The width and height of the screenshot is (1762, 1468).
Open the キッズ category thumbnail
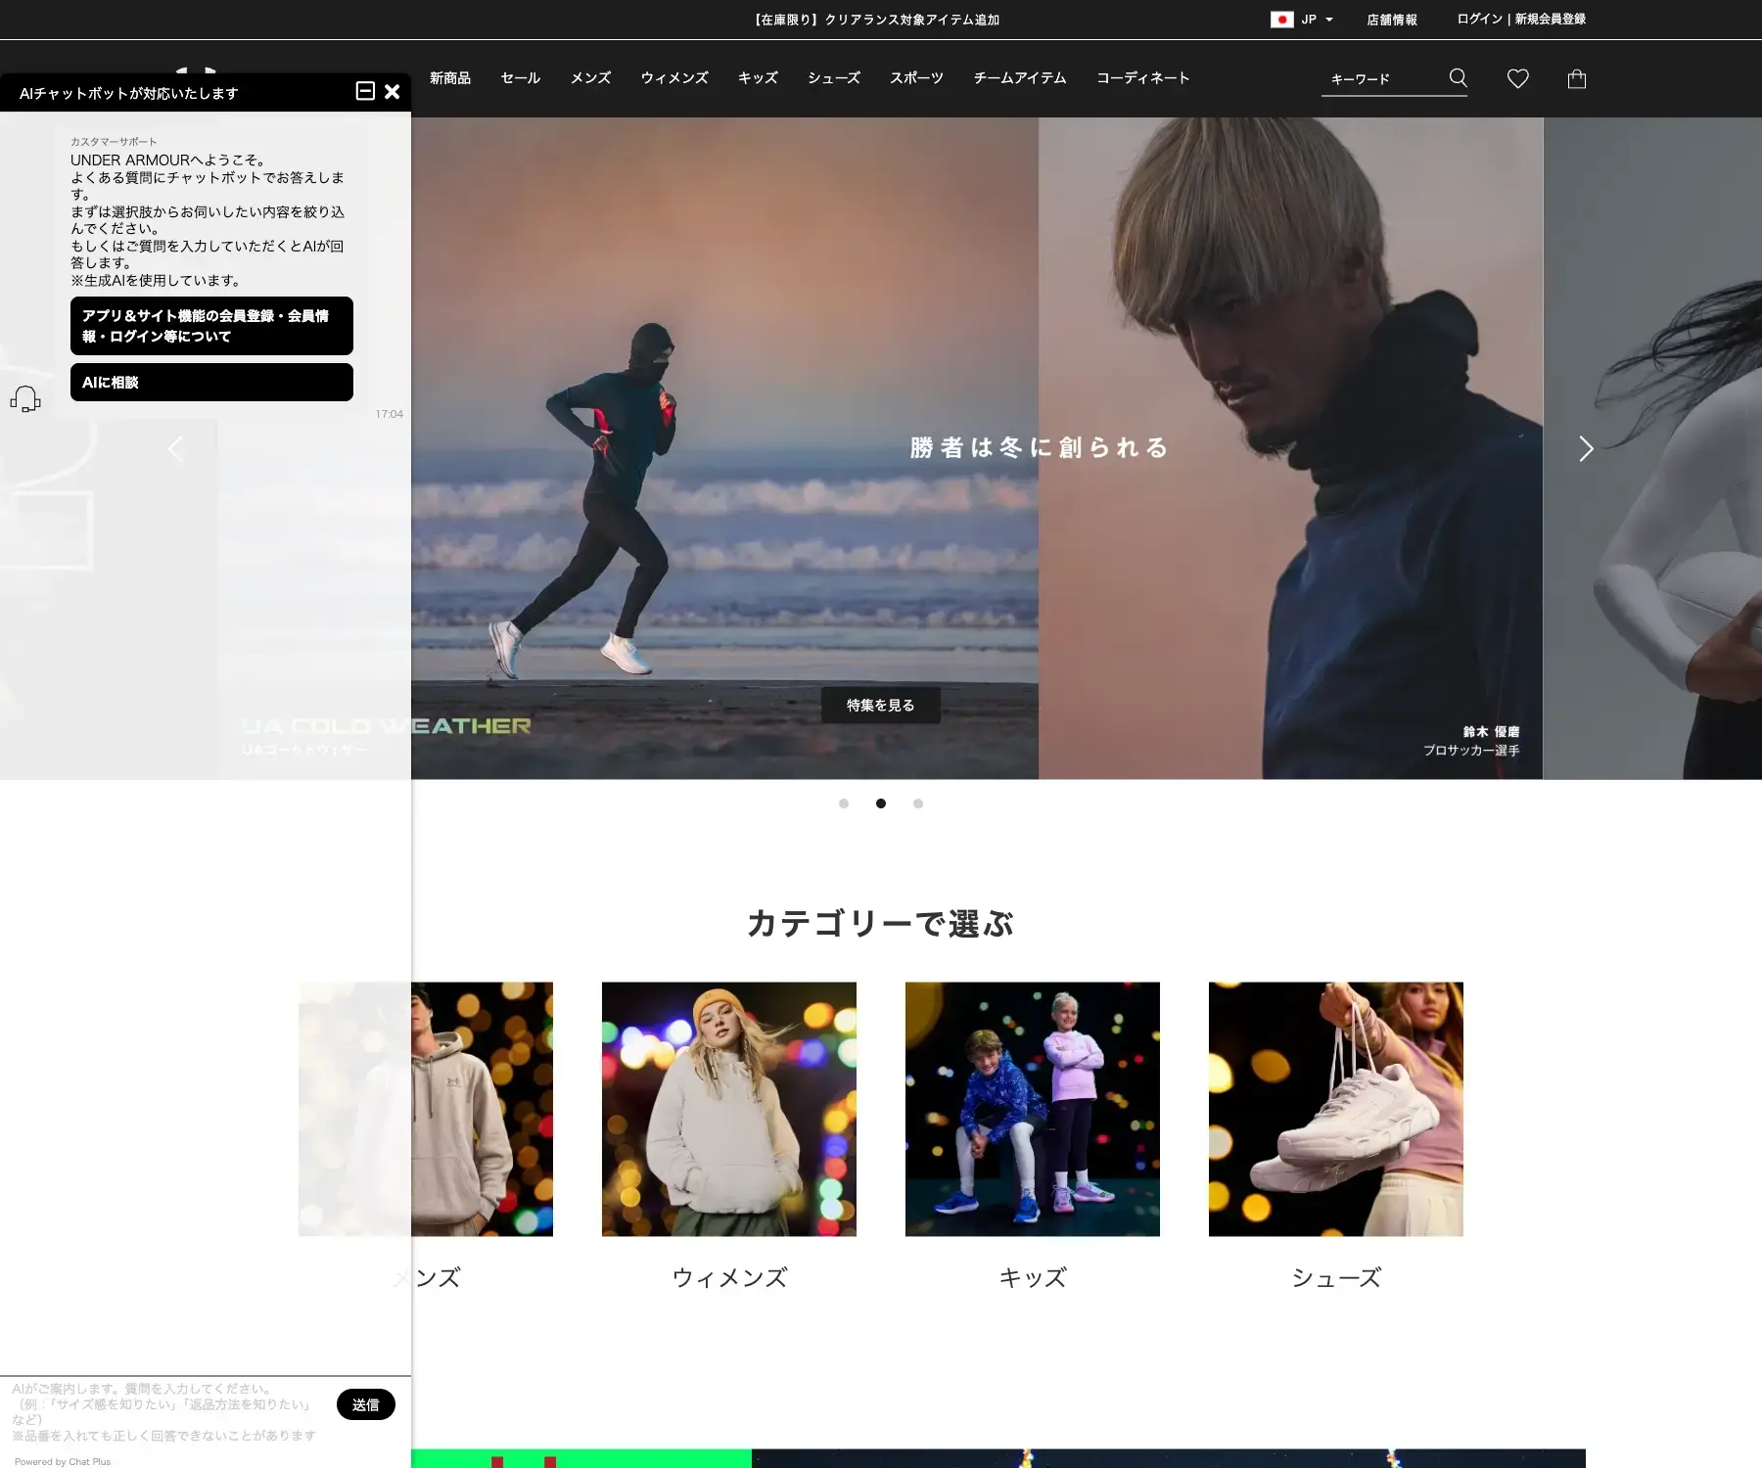click(1032, 1108)
